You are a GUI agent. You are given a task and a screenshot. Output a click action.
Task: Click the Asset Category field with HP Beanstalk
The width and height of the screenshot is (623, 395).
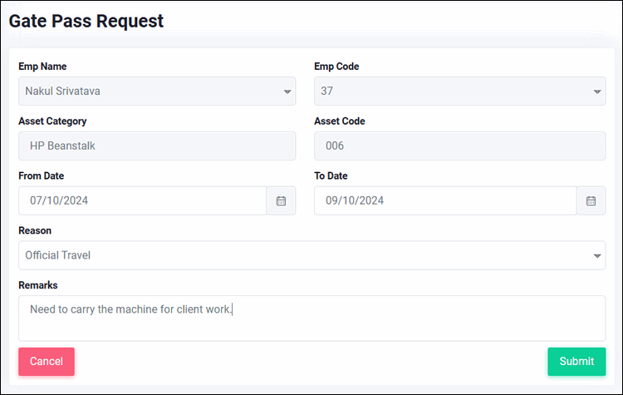pos(157,146)
